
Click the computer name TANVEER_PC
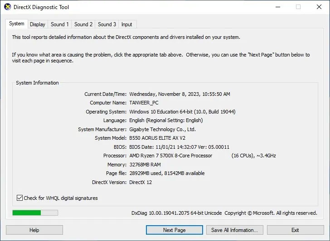click(144, 103)
